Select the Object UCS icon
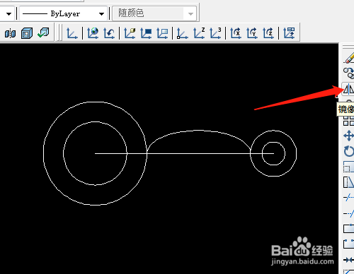 click(x=146, y=33)
